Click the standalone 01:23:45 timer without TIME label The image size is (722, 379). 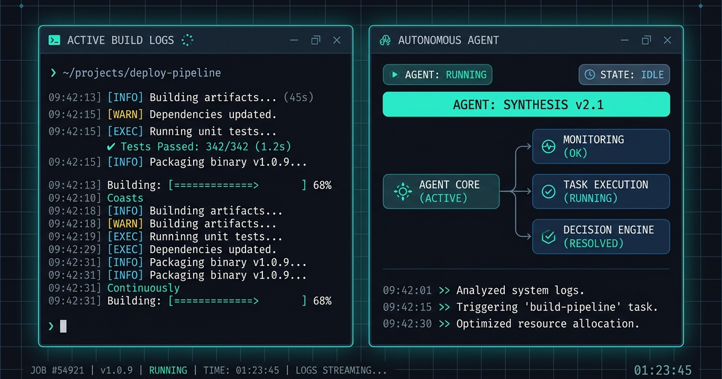coord(663,371)
